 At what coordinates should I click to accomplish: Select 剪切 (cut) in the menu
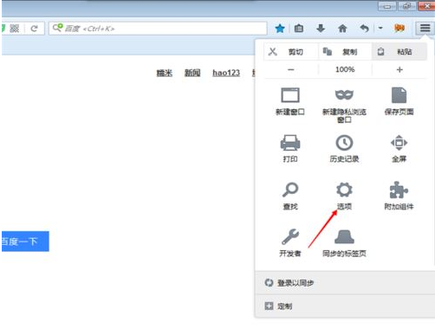tap(291, 52)
